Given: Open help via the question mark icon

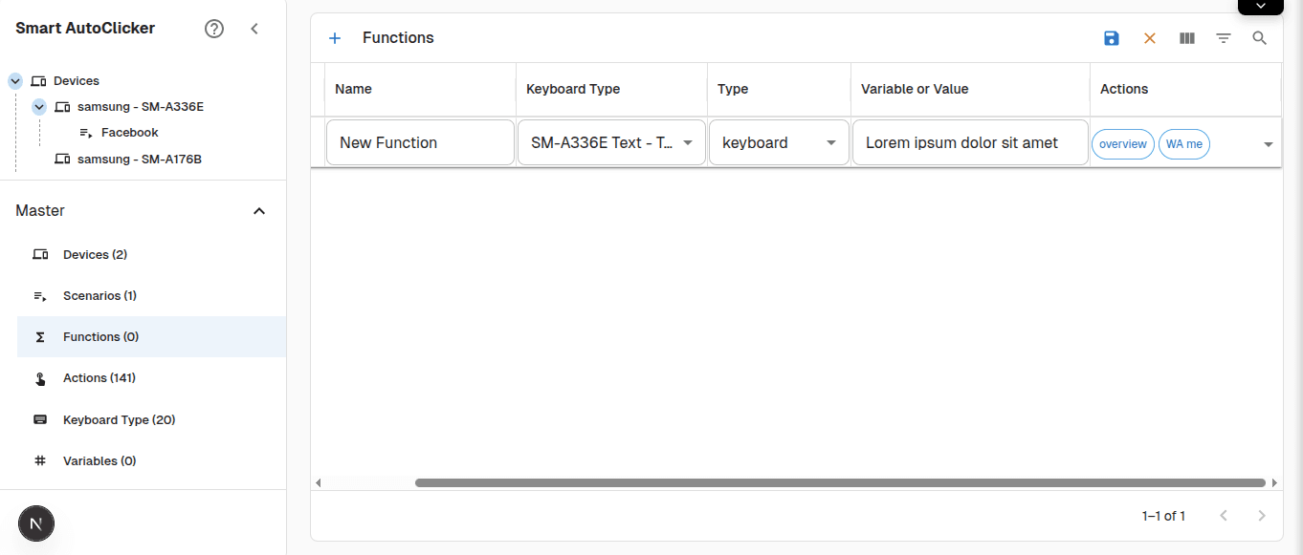Looking at the screenshot, I should tap(213, 28).
